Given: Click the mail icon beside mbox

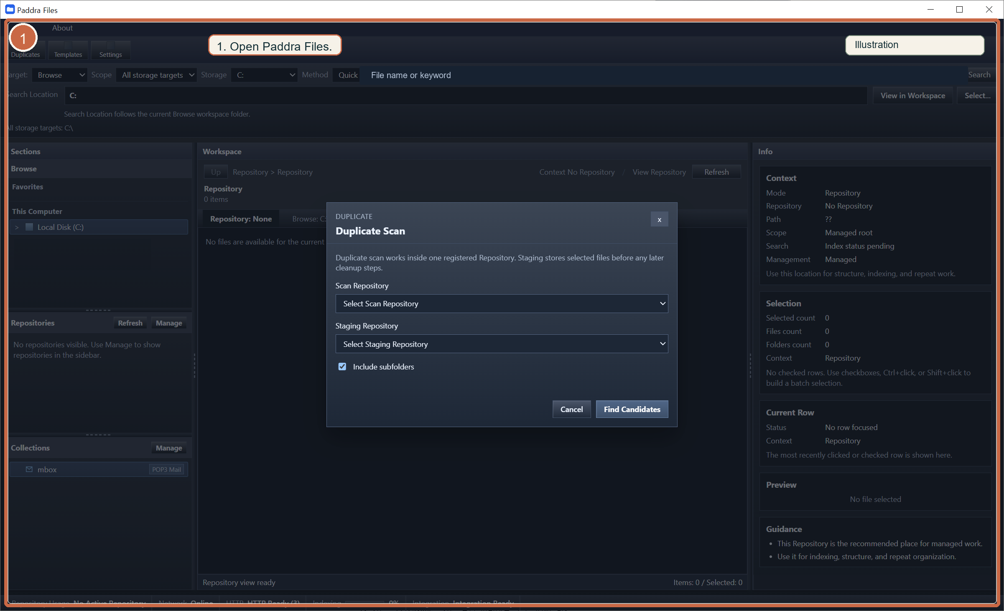Looking at the screenshot, I should coord(29,469).
